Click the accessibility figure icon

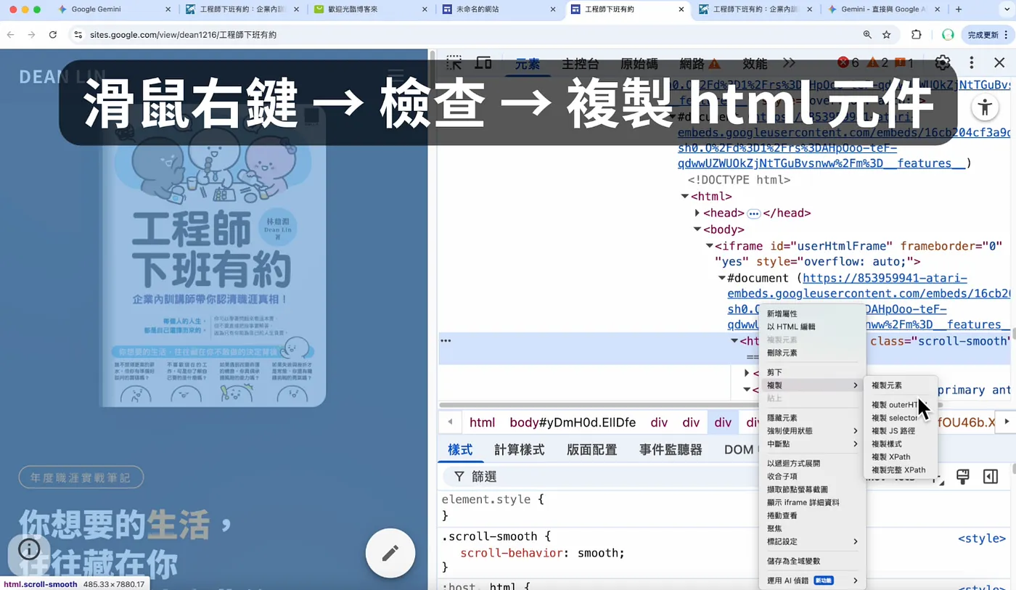click(985, 108)
